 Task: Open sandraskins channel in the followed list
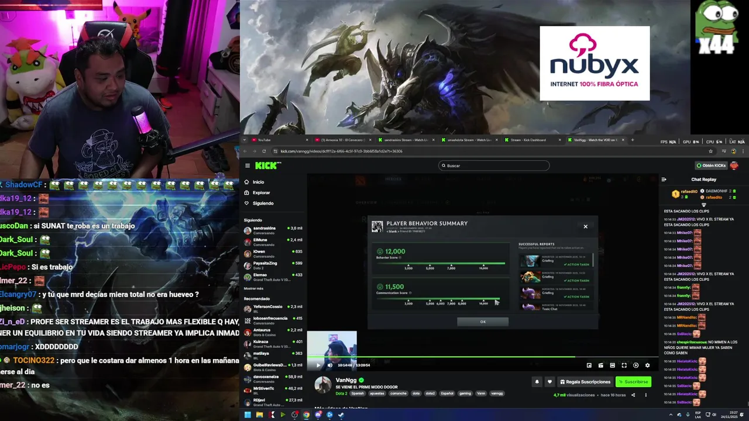pos(273,230)
